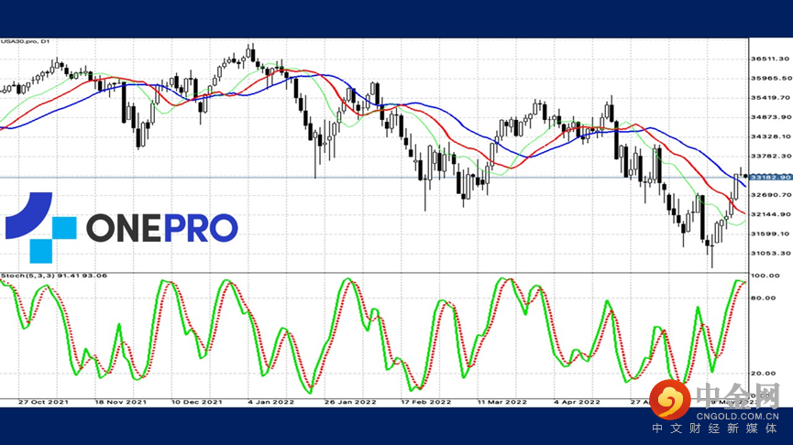Click the 4 Jan 2022 date label
The width and height of the screenshot is (793, 445).
coord(271,402)
